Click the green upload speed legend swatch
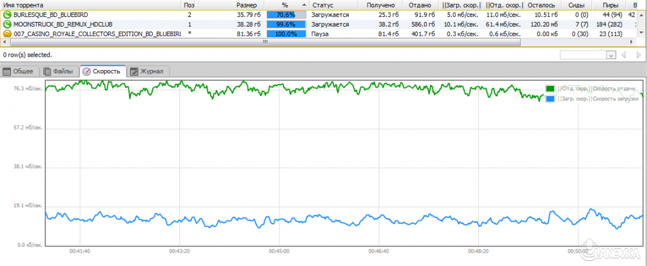Viewport: 647px width, 266px height. click(x=550, y=88)
